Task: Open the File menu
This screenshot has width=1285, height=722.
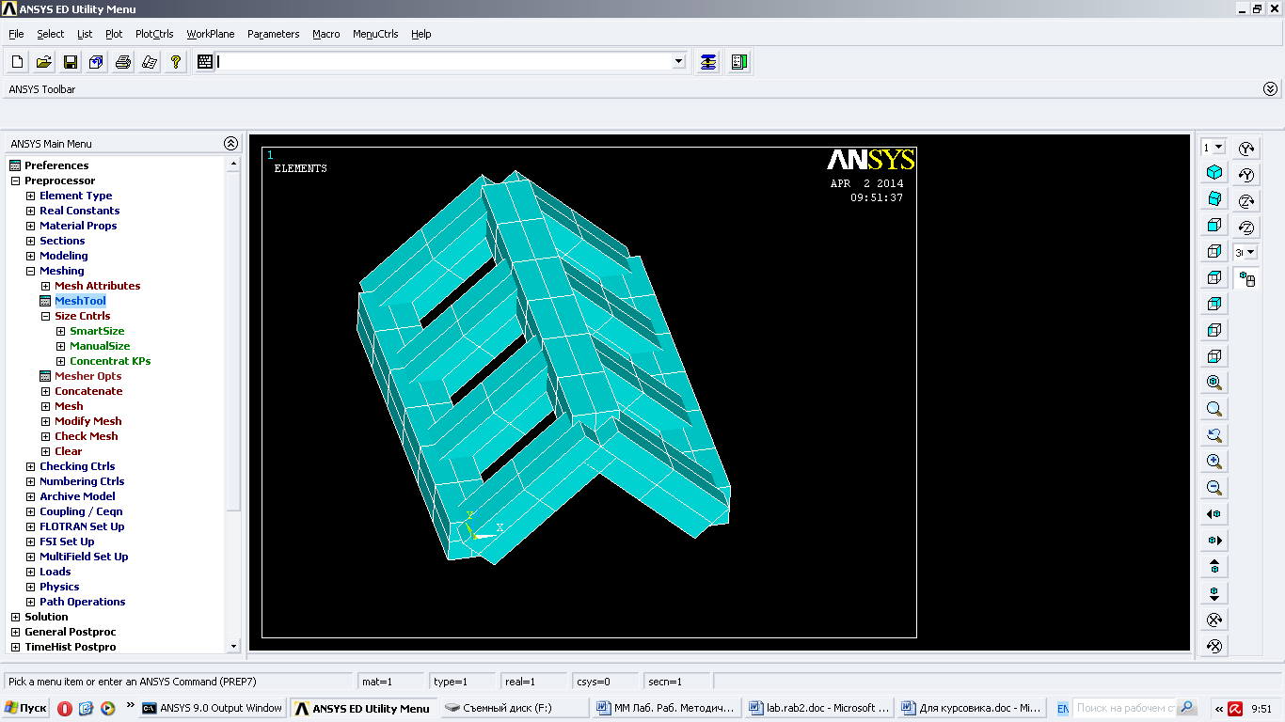Action: coord(16,34)
